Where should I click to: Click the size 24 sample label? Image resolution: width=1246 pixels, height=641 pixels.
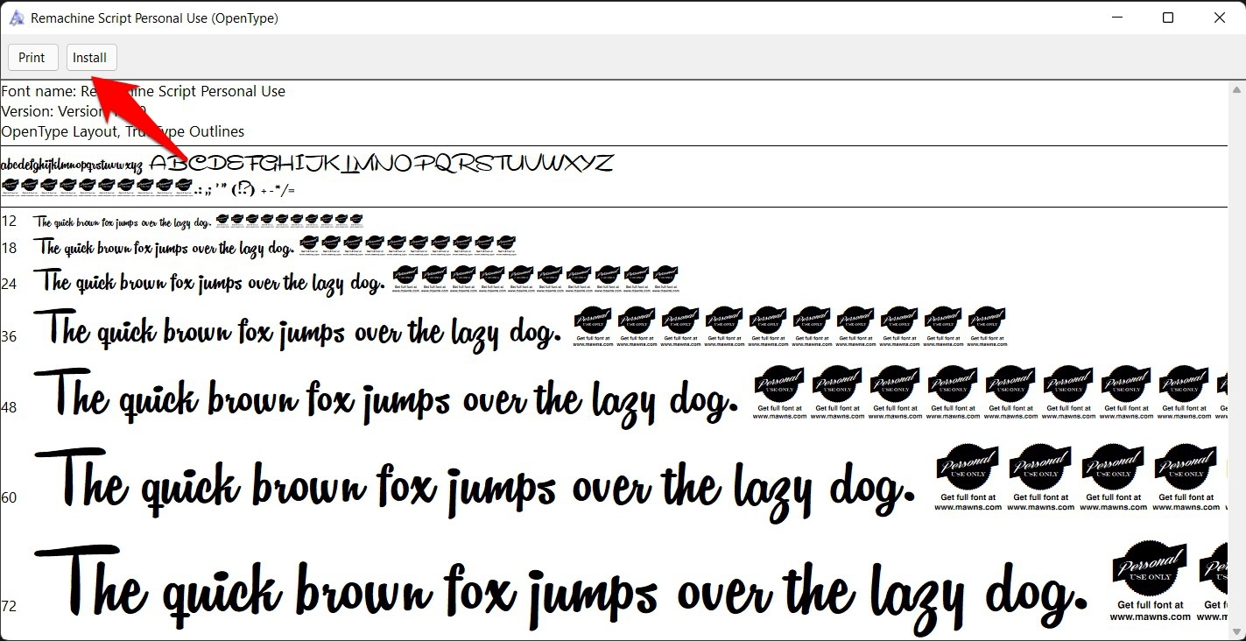click(9, 284)
